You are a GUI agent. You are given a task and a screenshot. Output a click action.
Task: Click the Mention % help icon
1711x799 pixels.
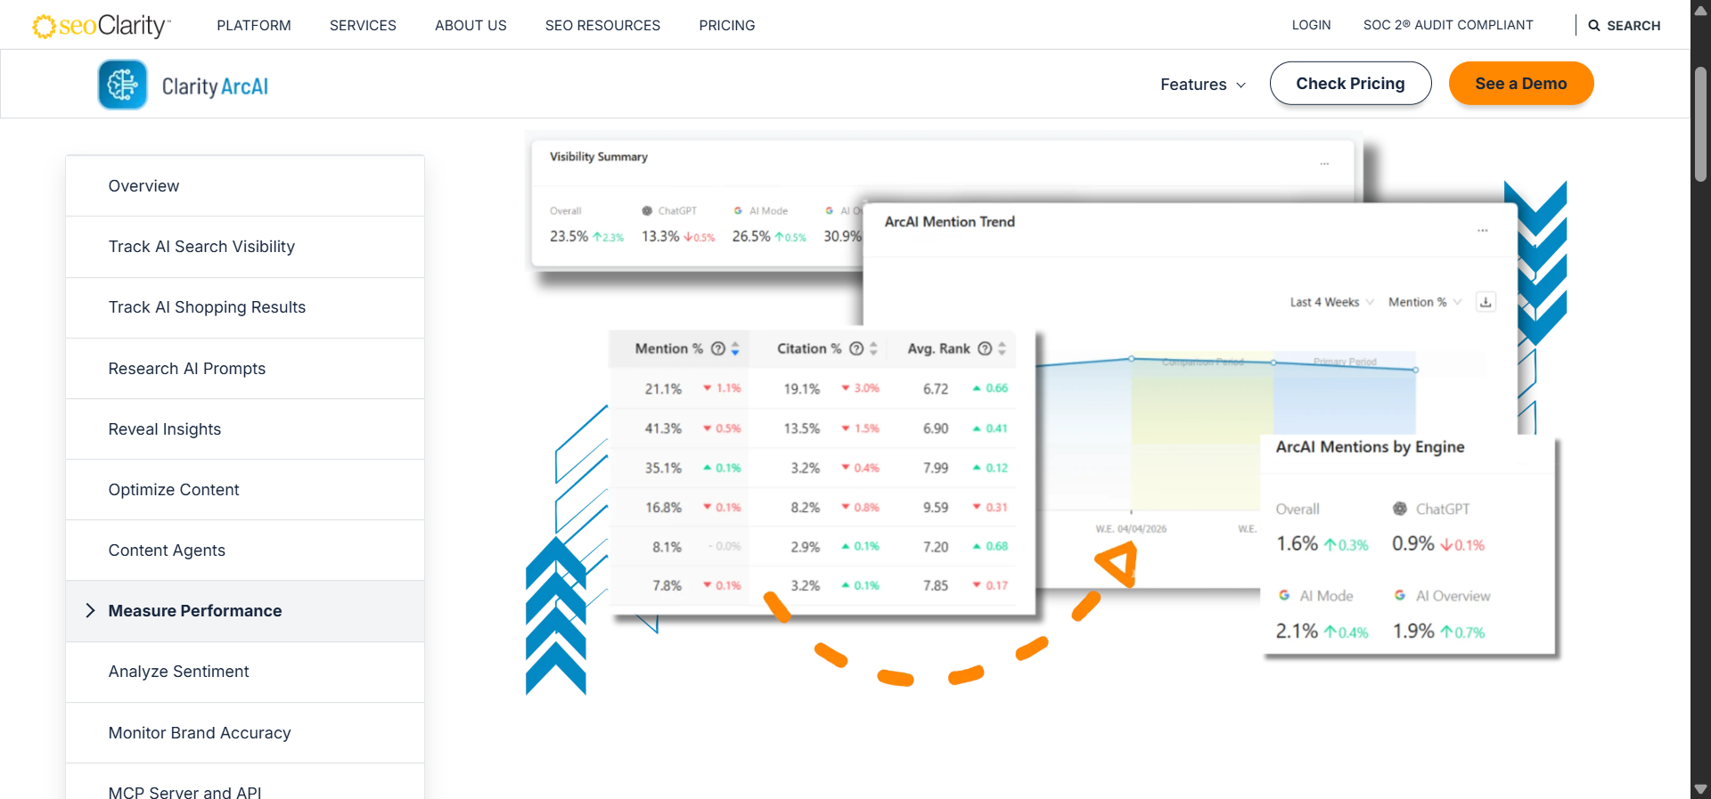point(718,348)
